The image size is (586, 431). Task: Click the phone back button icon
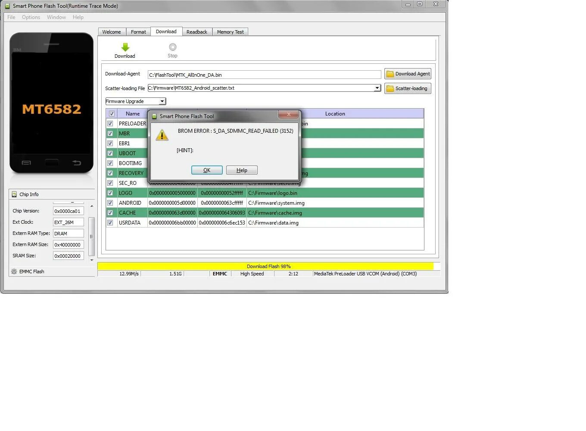click(77, 162)
